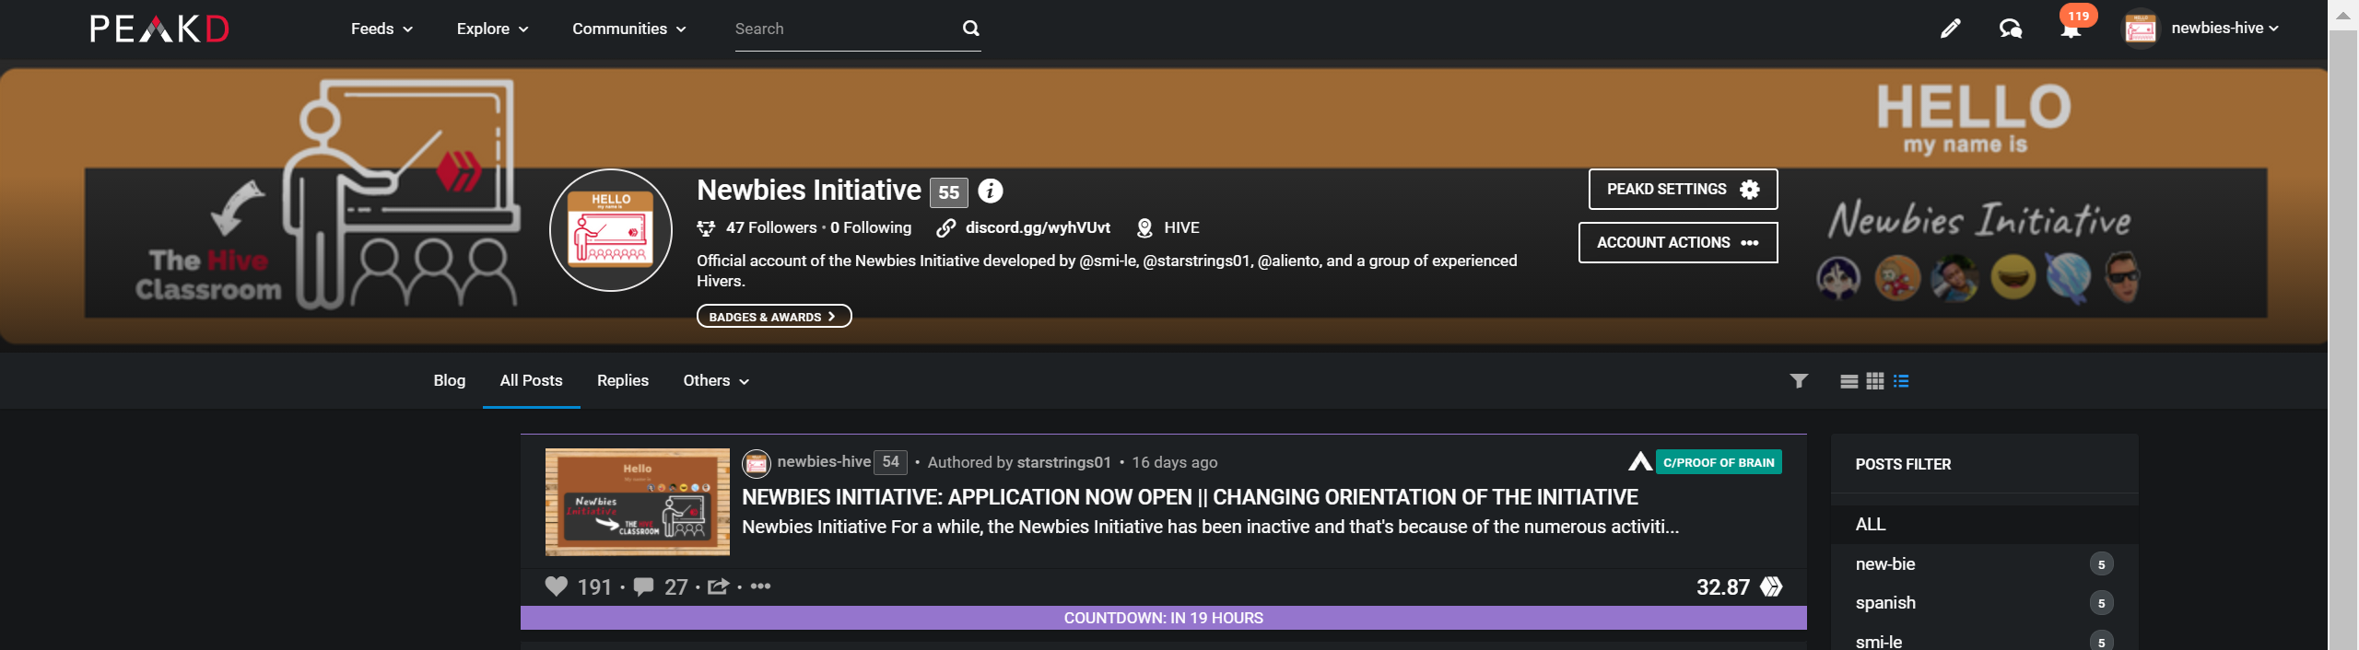Image resolution: width=2359 pixels, height=650 pixels.
Task: Click the followers icon beside 47 Followers
Action: coord(706,227)
